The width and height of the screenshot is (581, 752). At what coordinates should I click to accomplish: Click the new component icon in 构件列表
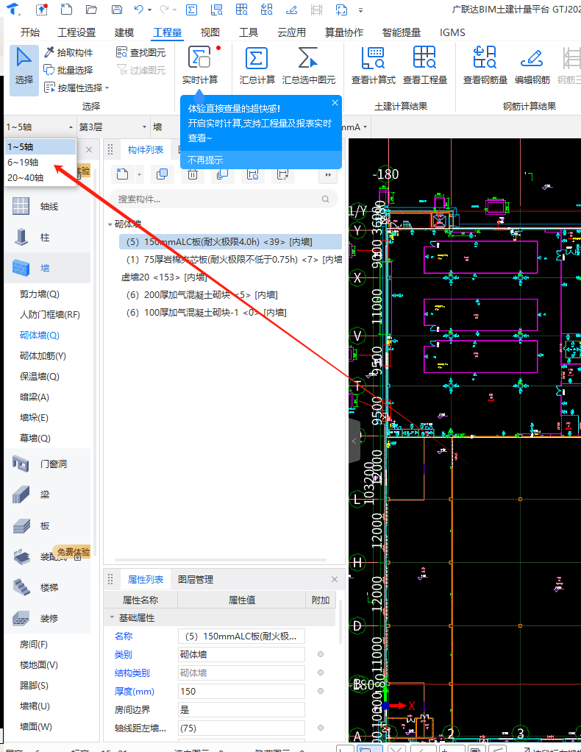coord(123,174)
